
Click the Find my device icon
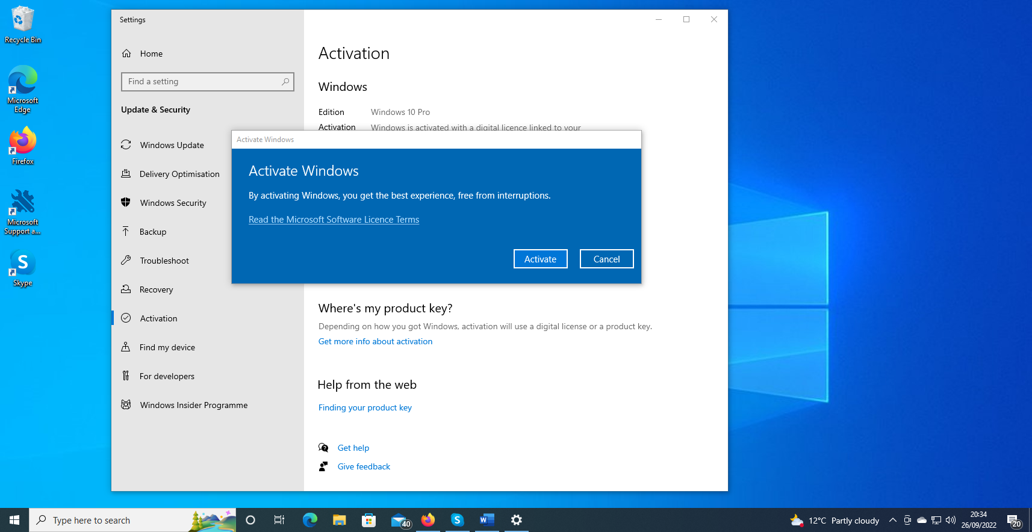[126, 347]
